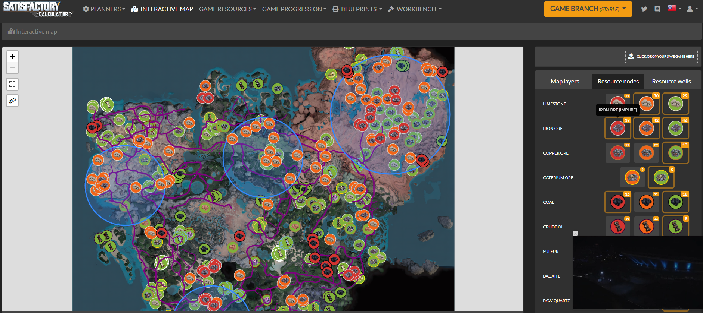
Task: Expand the Planners menu
Action: (104, 9)
